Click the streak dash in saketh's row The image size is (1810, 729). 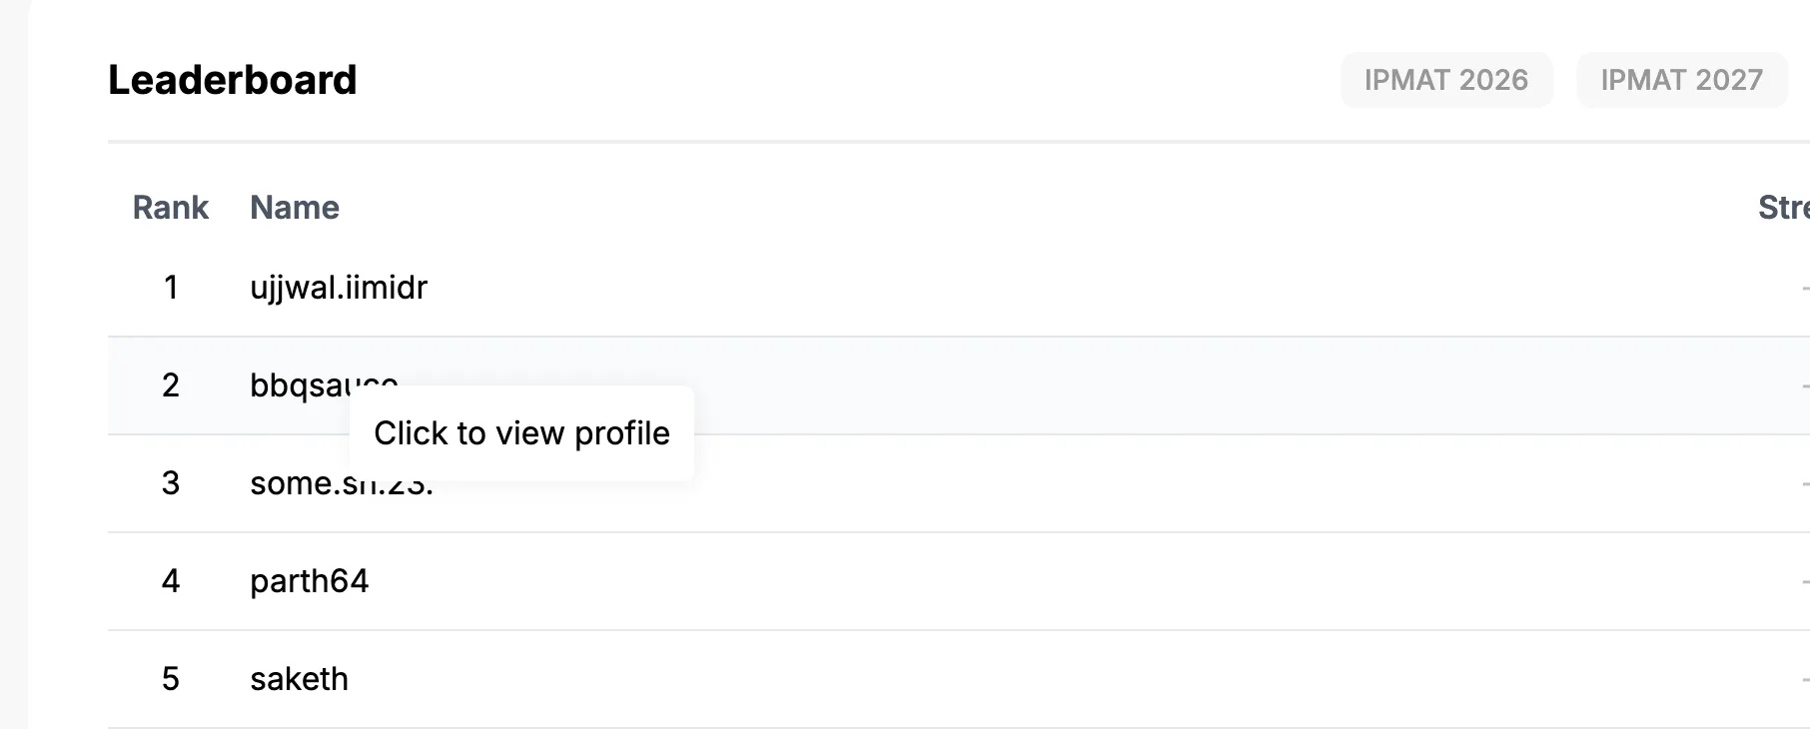[x=1806, y=679]
